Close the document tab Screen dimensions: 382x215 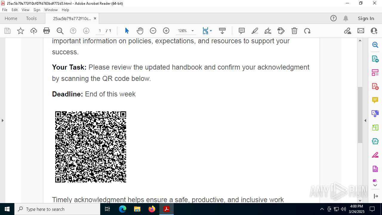click(x=95, y=18)
